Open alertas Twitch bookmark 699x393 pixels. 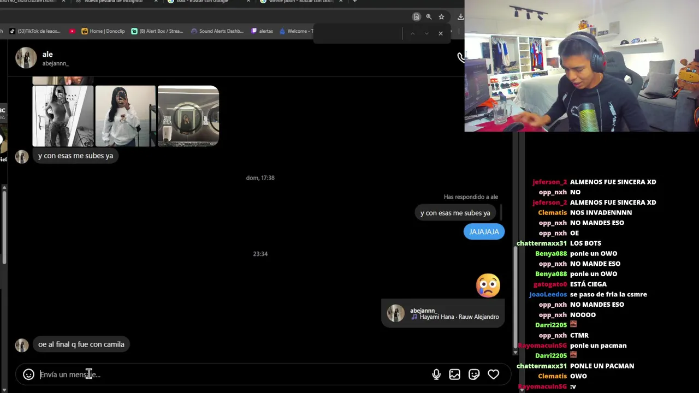click(x=262, y=31)
